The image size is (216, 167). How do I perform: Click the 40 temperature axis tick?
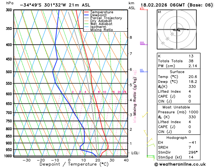pyautogui.click(x=126, y=160)
